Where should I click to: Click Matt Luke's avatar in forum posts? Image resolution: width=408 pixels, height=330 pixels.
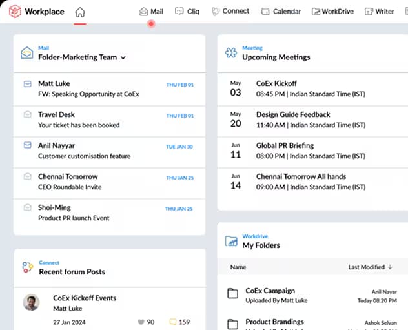[x=31, y=302]
